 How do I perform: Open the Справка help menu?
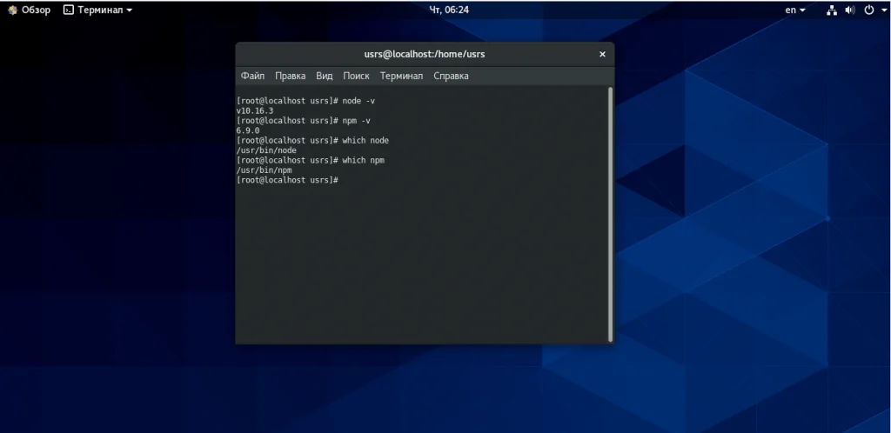(x=451, y=76)
